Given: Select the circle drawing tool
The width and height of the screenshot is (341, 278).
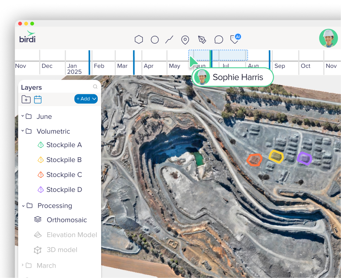Looking at the screenshot, I should pos(155,40).
